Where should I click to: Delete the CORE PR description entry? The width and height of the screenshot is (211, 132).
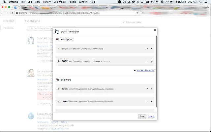coord(152,61)
